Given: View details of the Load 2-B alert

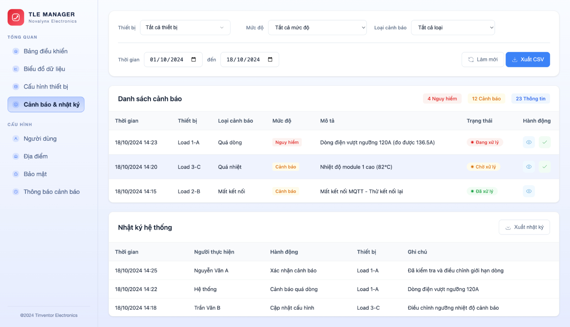Looking at the screenshot, I should 529,191.
